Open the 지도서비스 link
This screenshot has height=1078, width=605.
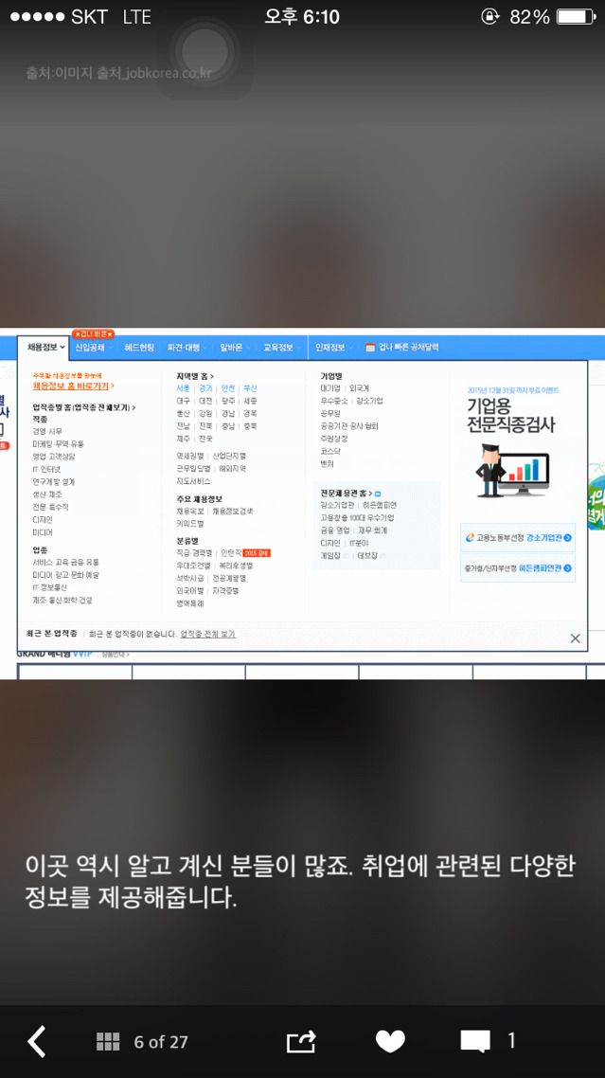coord(193,481)
